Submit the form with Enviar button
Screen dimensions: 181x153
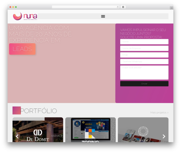(144, 84)
